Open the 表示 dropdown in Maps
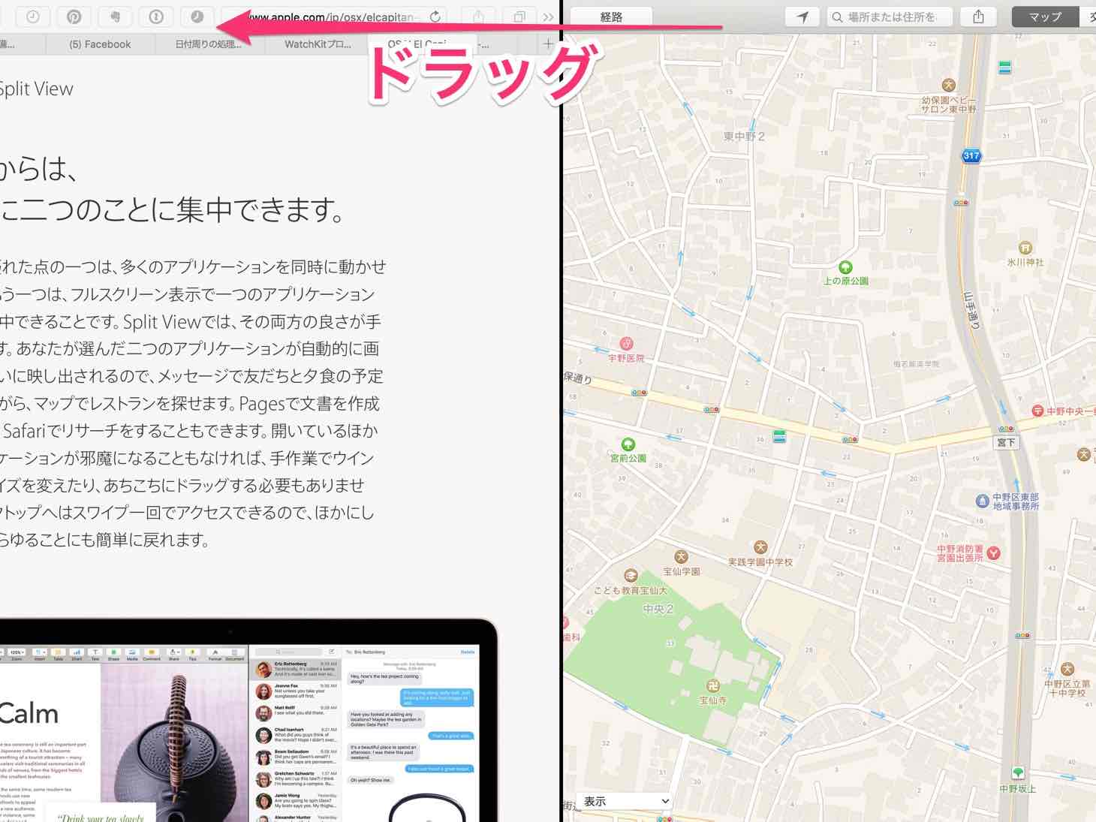The height and width of the screenshot is (822, 1096). pyautogui.click(x=625, y=801)
